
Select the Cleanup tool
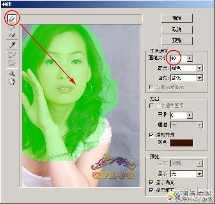click(13, 55)
